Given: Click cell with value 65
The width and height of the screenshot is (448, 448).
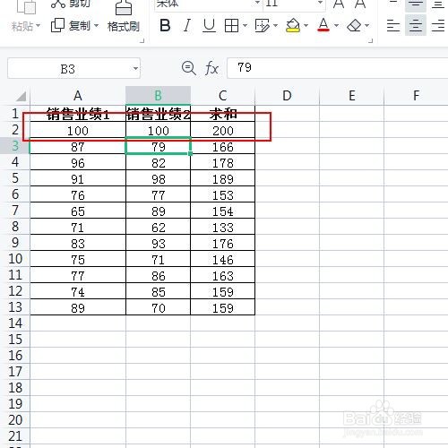Looking at the screenshot, I should tap(78, 211).
